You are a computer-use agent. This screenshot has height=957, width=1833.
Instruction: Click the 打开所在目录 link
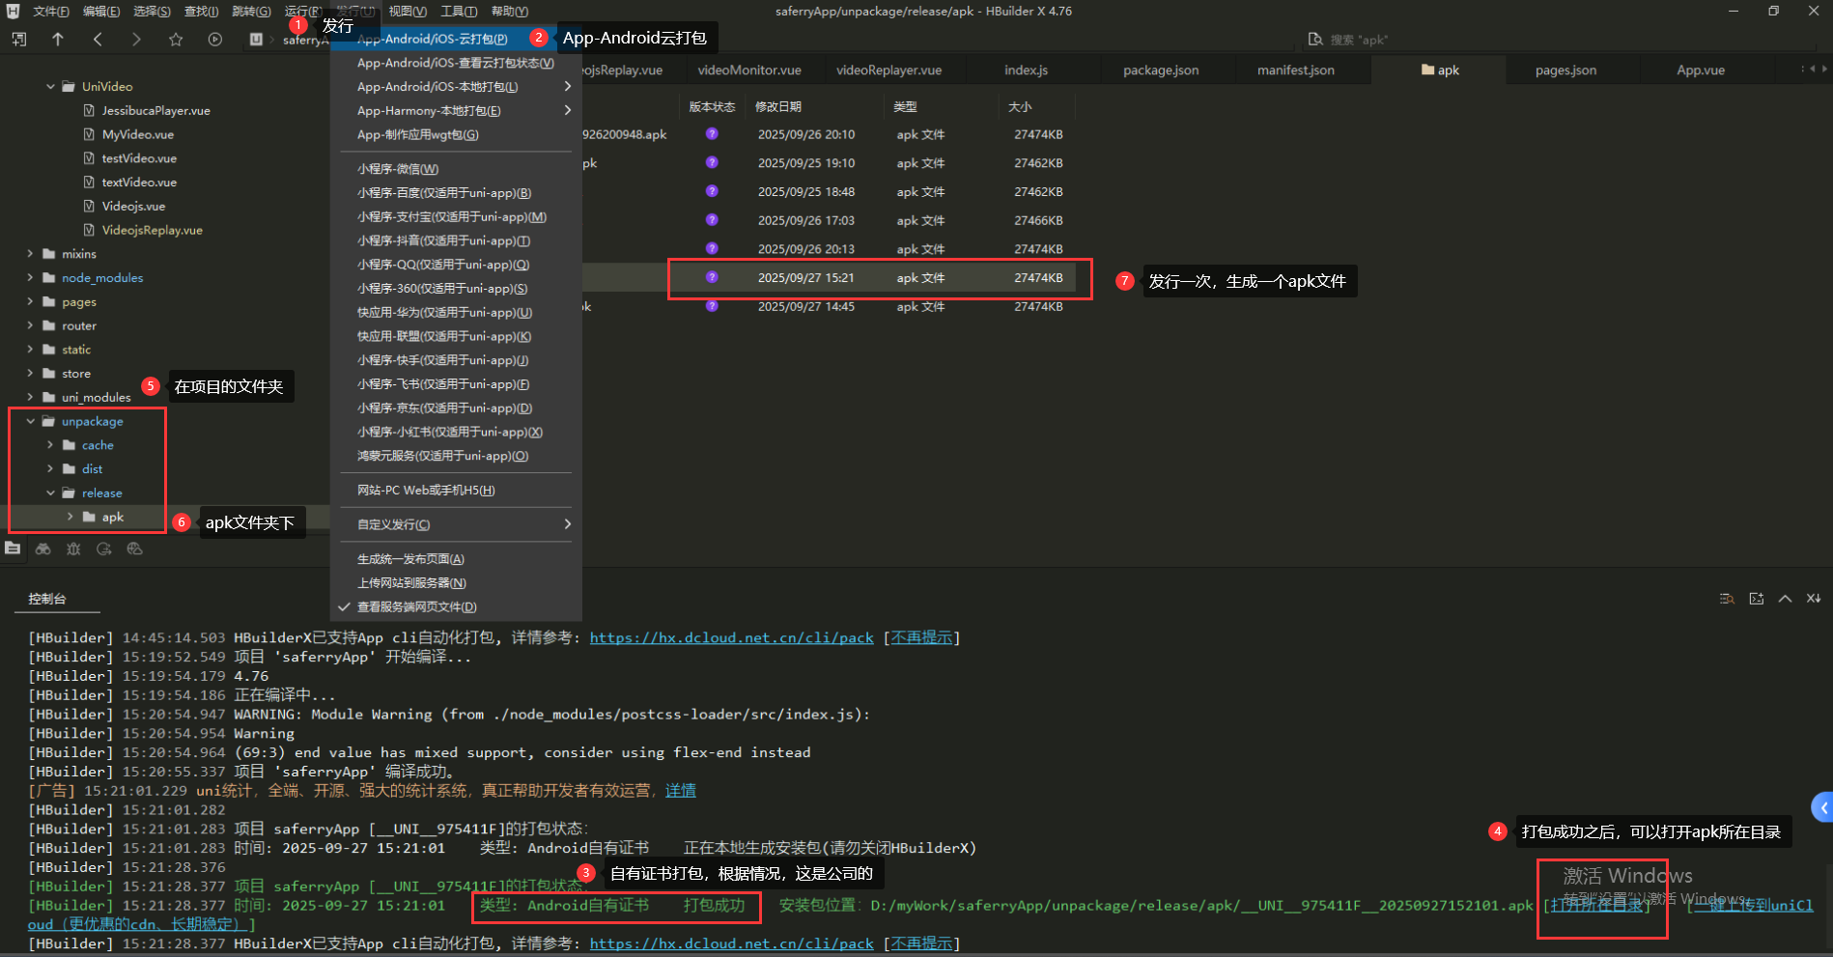[1597, 906]
